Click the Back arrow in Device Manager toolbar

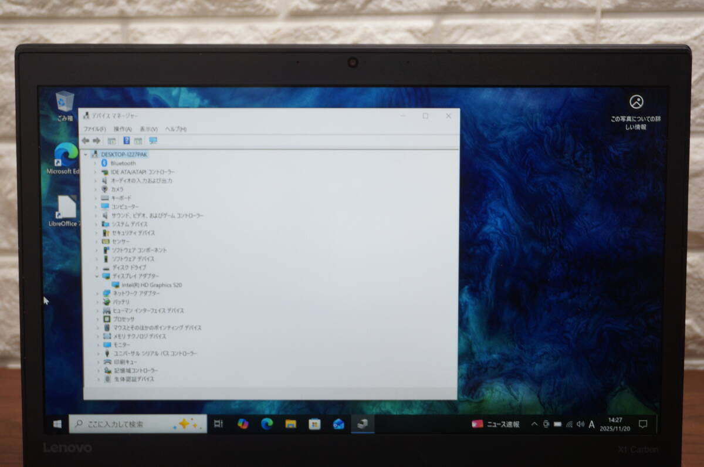[x=86, y=141]
